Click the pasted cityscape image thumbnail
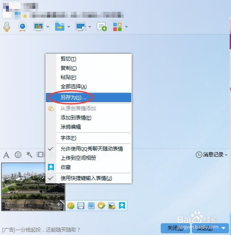Image resolution: width=231 pixels, height=235 pixels. coord(33,187)
